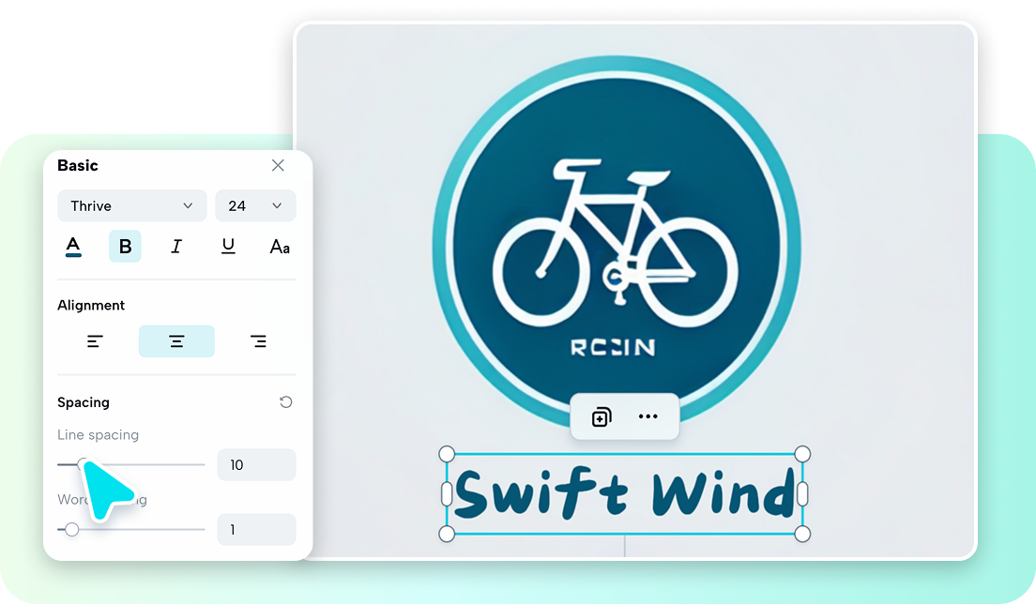The height and width of the screenshot is (604, 1036).
Task: Click the word spacing value field 1
Action: [256, 529]
